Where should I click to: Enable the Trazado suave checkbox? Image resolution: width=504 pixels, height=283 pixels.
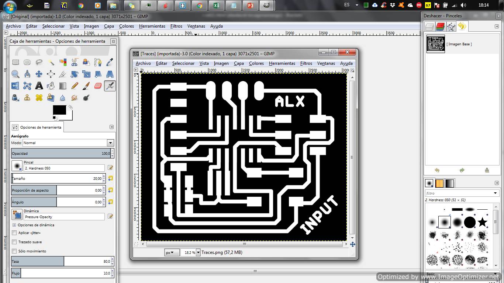tap(14, 242)
